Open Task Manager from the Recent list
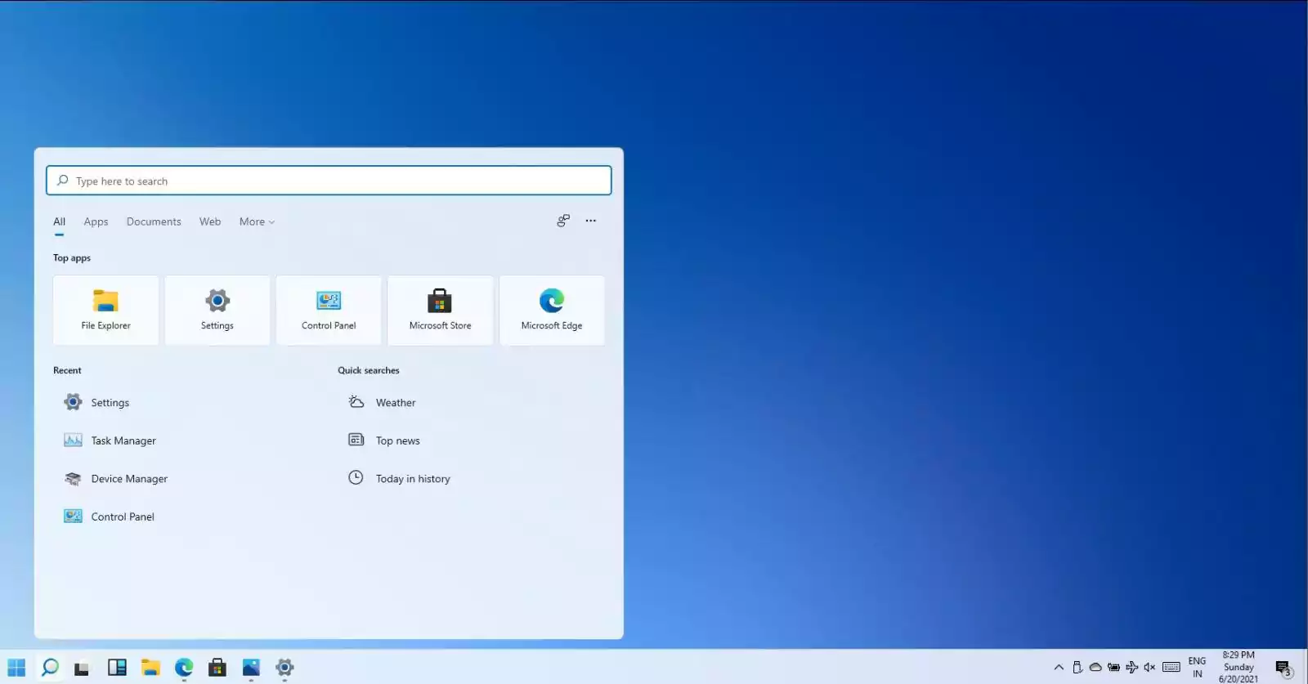The image size is (1308, 684). (x=110, y=440)
